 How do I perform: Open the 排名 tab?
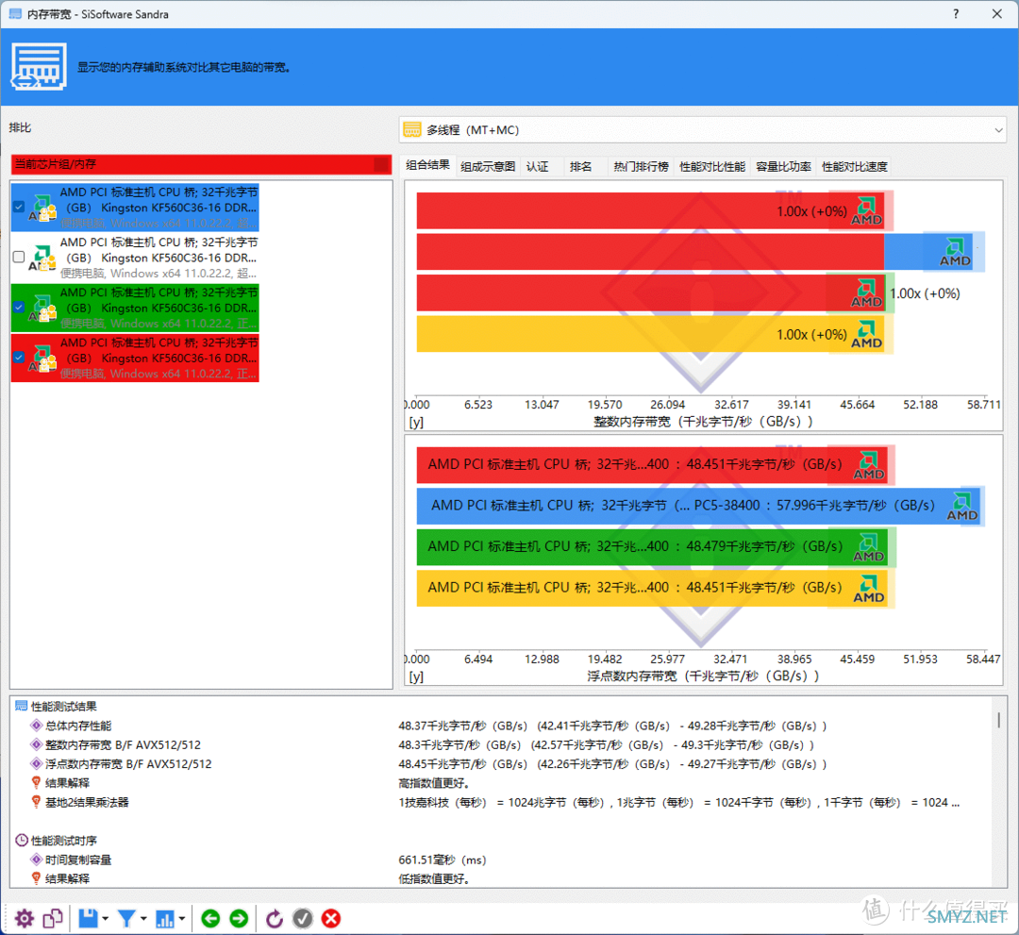coord(581,166)
